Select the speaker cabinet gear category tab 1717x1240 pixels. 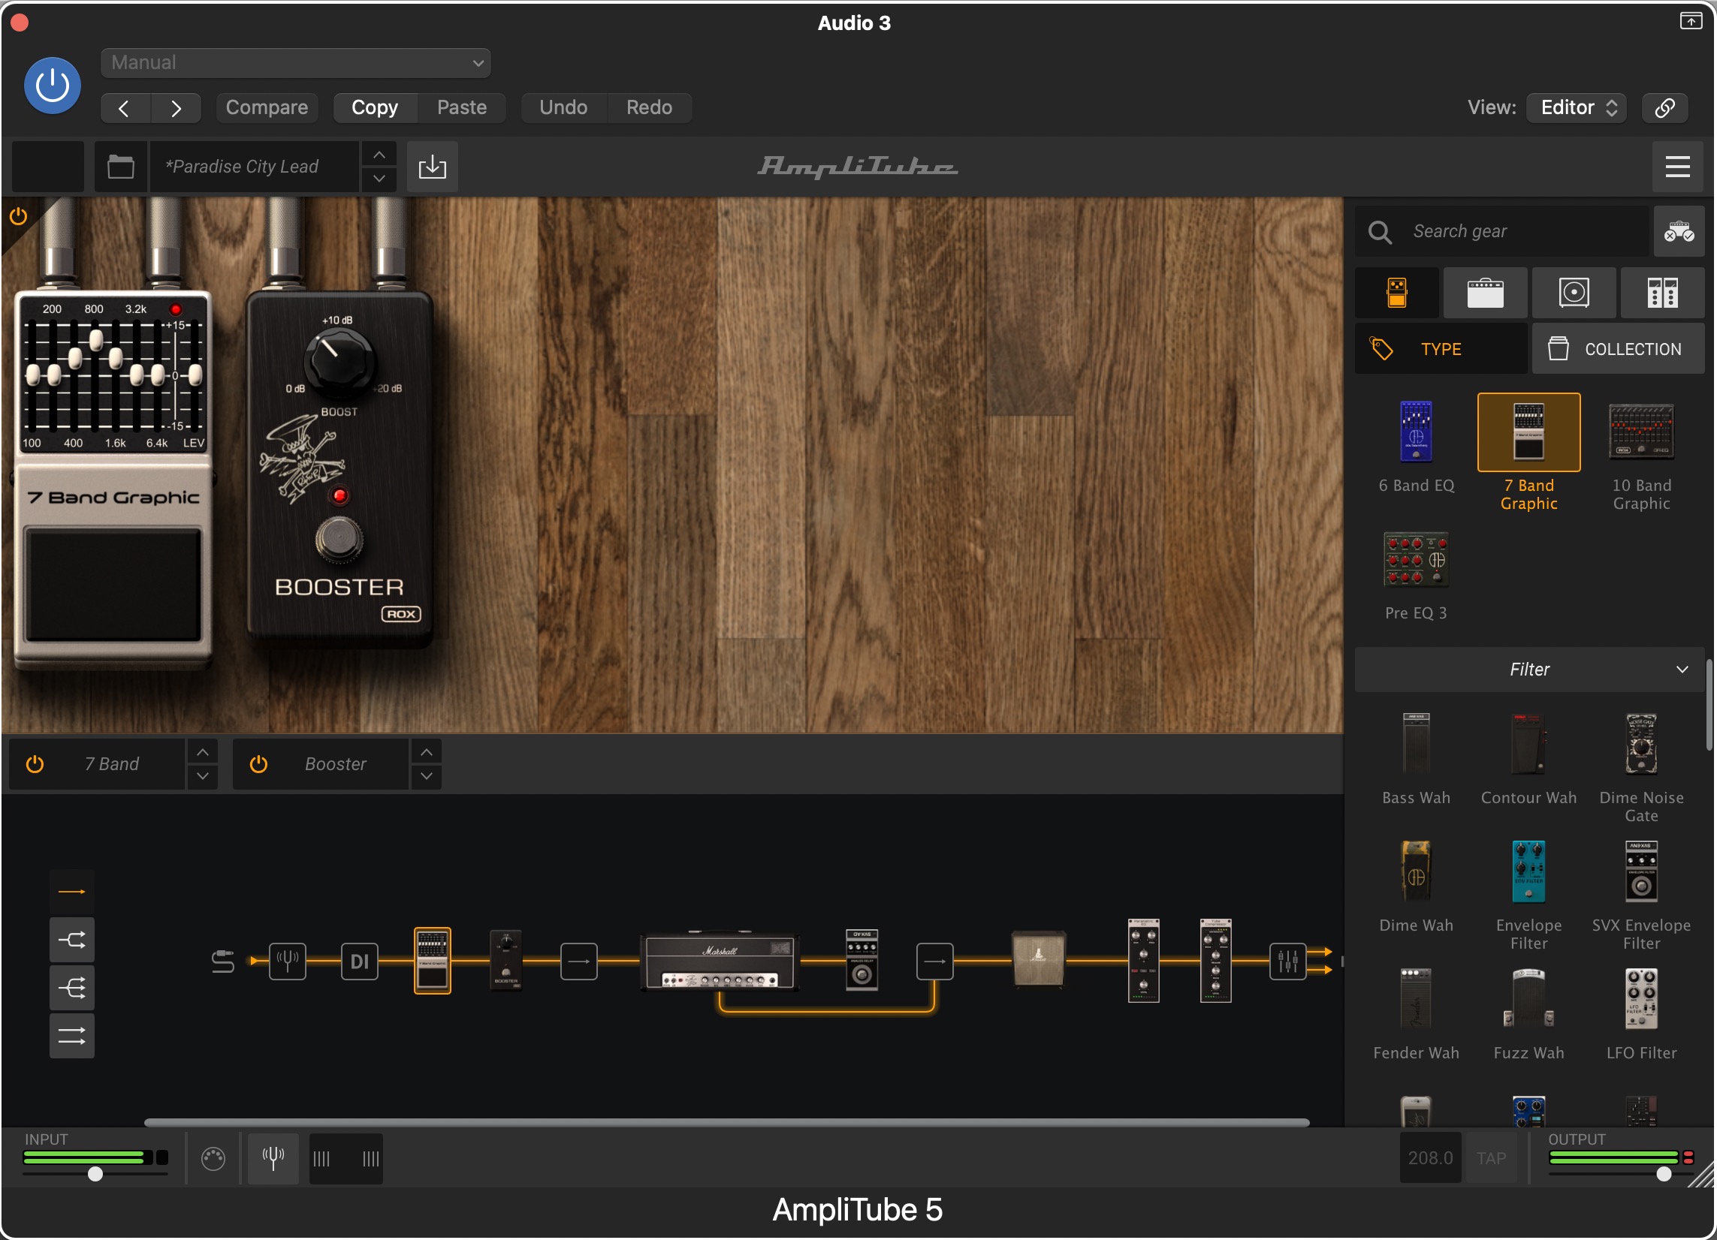point(1574,293)
